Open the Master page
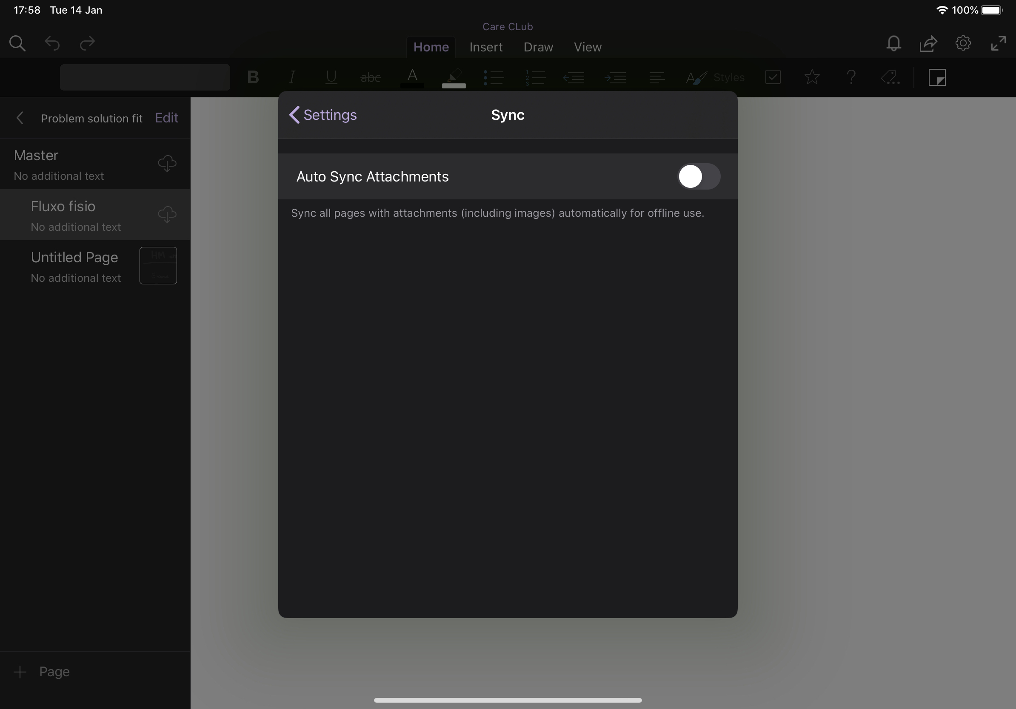This screenshot has height=709, width=1016. [95, 164]
